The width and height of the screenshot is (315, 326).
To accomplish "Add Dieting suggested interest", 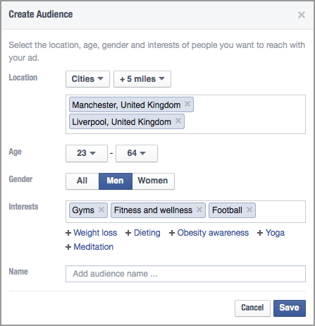I will coord(143,233).
